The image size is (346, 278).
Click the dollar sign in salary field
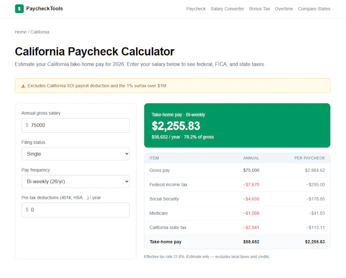pos(27,125)
